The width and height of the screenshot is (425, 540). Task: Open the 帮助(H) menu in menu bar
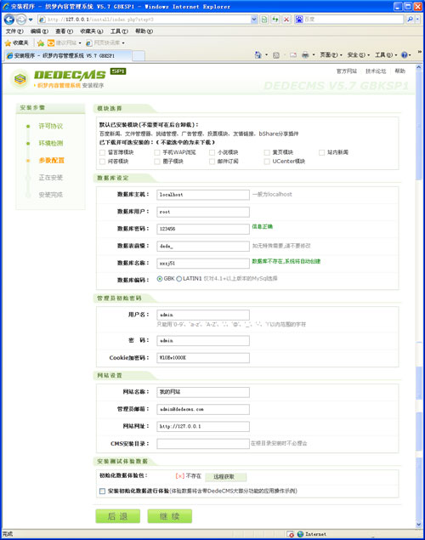coord(144,31)
